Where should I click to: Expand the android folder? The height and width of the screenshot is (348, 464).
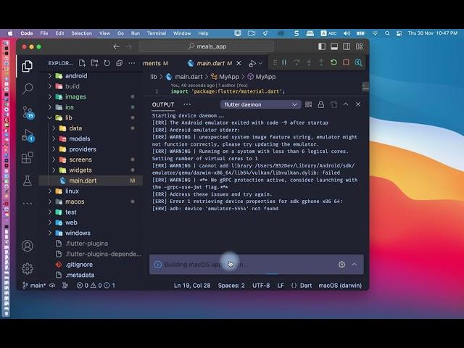click(76, 75)
